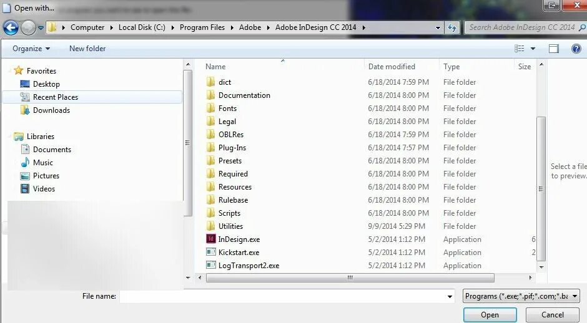Screen dimensions: 587x323
Task: Select Program Files in the breadcrumb
Action: click(202, 27)
